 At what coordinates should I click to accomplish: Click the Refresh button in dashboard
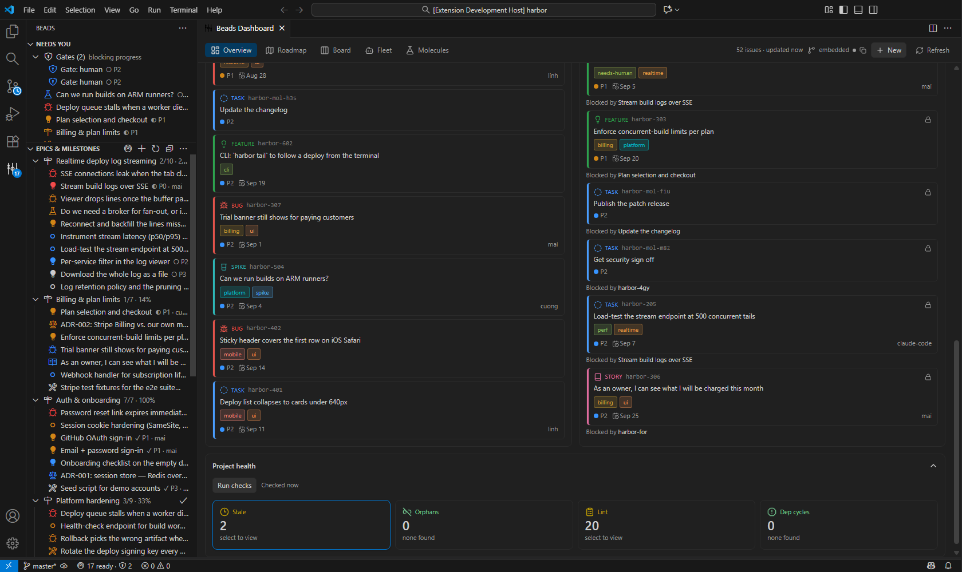click(932, 50)
